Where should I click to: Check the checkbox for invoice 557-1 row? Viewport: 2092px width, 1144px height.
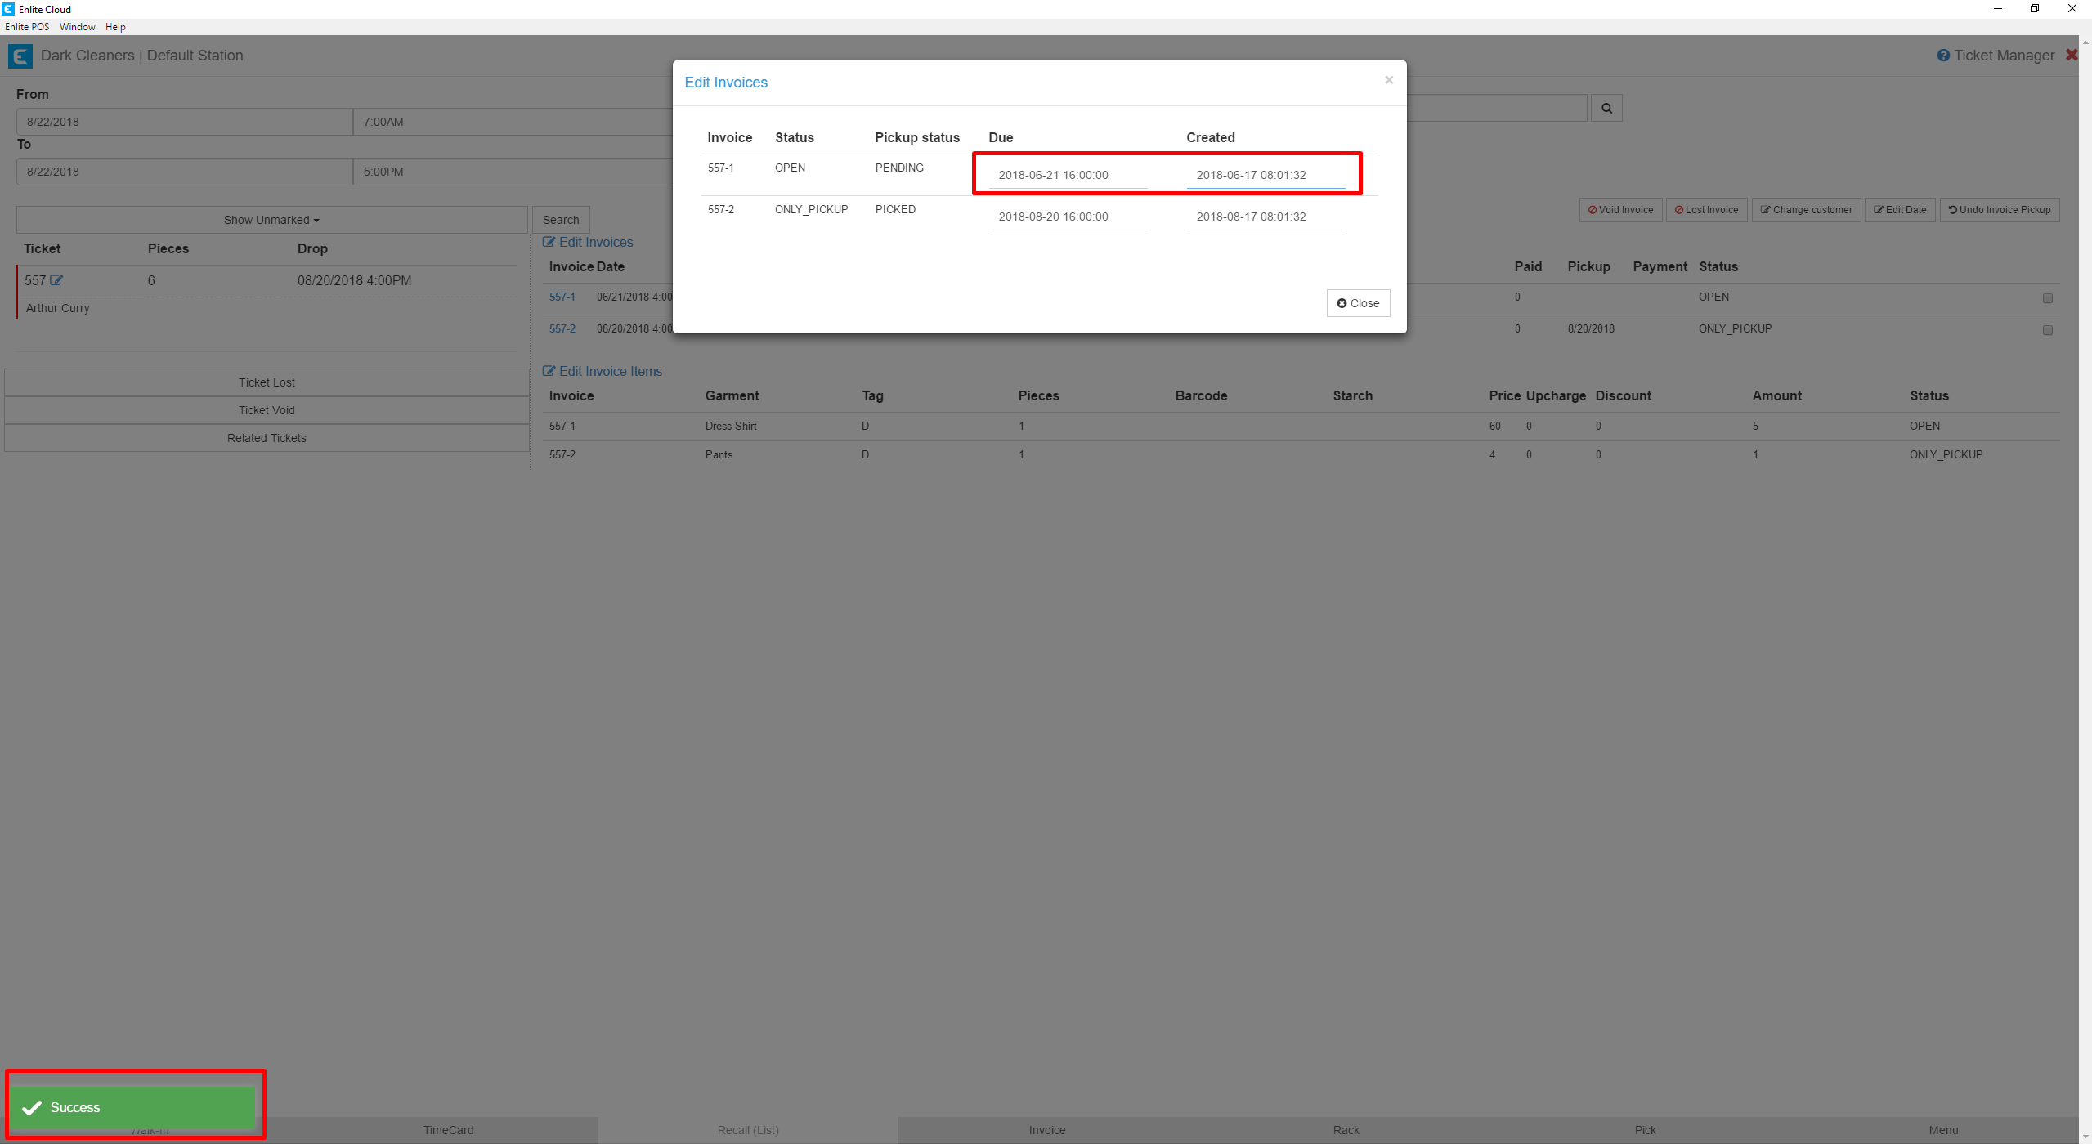(2047, 298)
